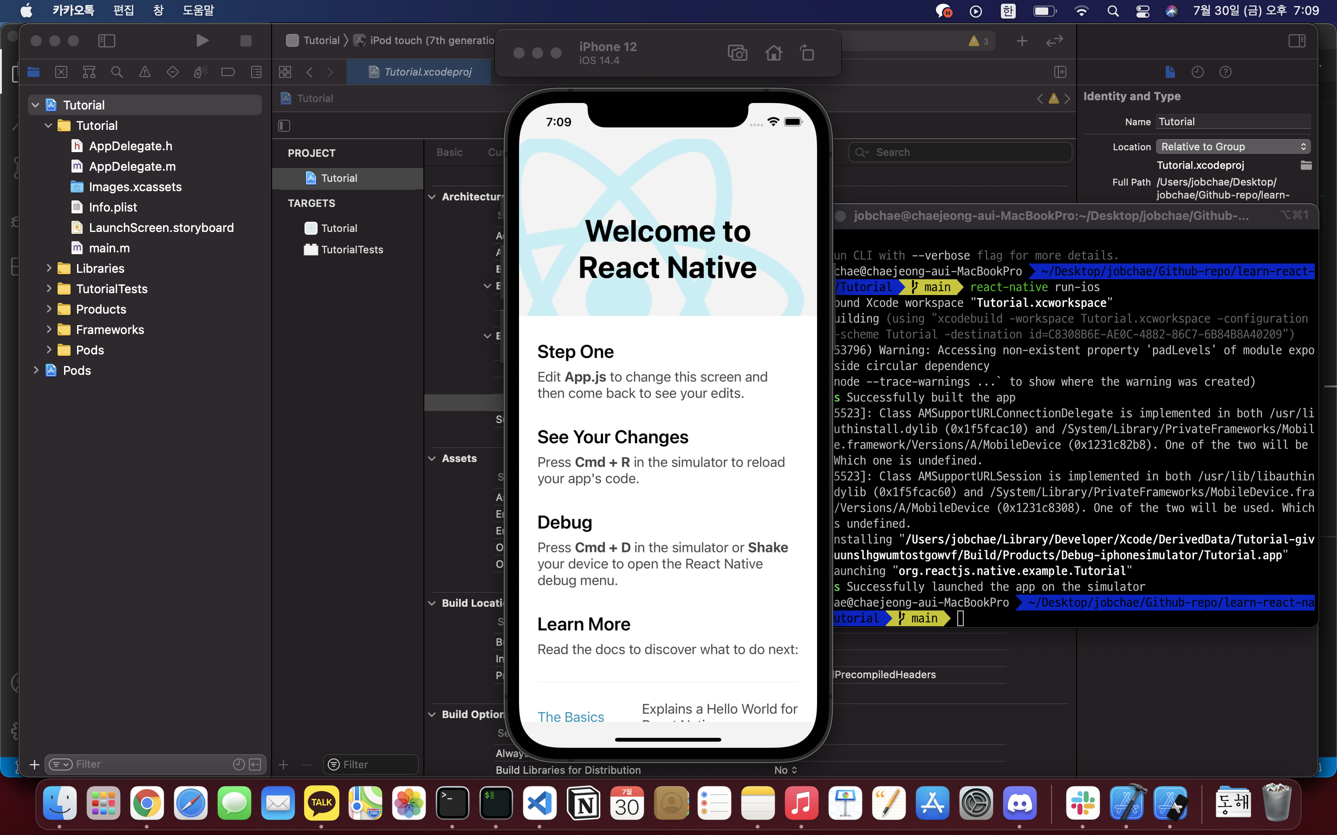Select the Basic build settings tab
This screenshot has height=835, width=1337.
pyautogui.click(x=449, y=152)
